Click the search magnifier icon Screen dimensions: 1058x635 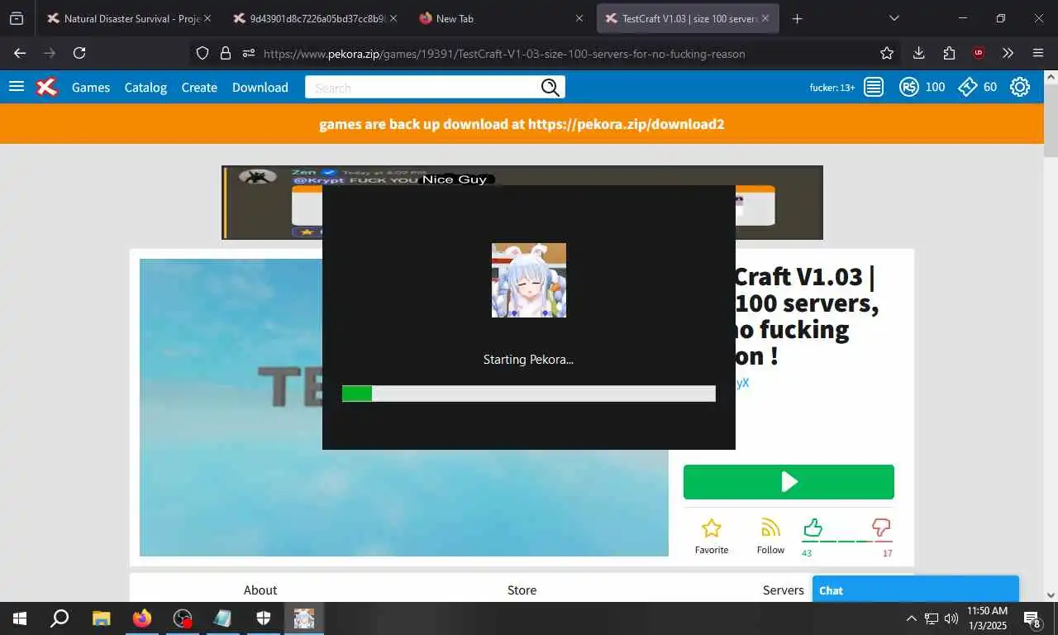[550, 88]
